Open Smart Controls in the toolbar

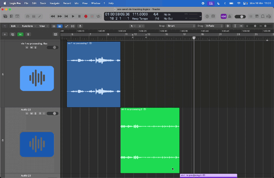pos(28,16)
